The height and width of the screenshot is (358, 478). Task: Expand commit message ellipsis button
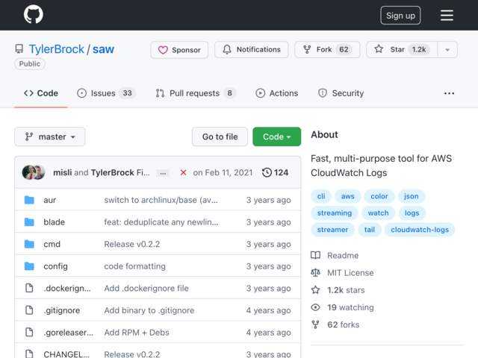click(x=163, y=173)
